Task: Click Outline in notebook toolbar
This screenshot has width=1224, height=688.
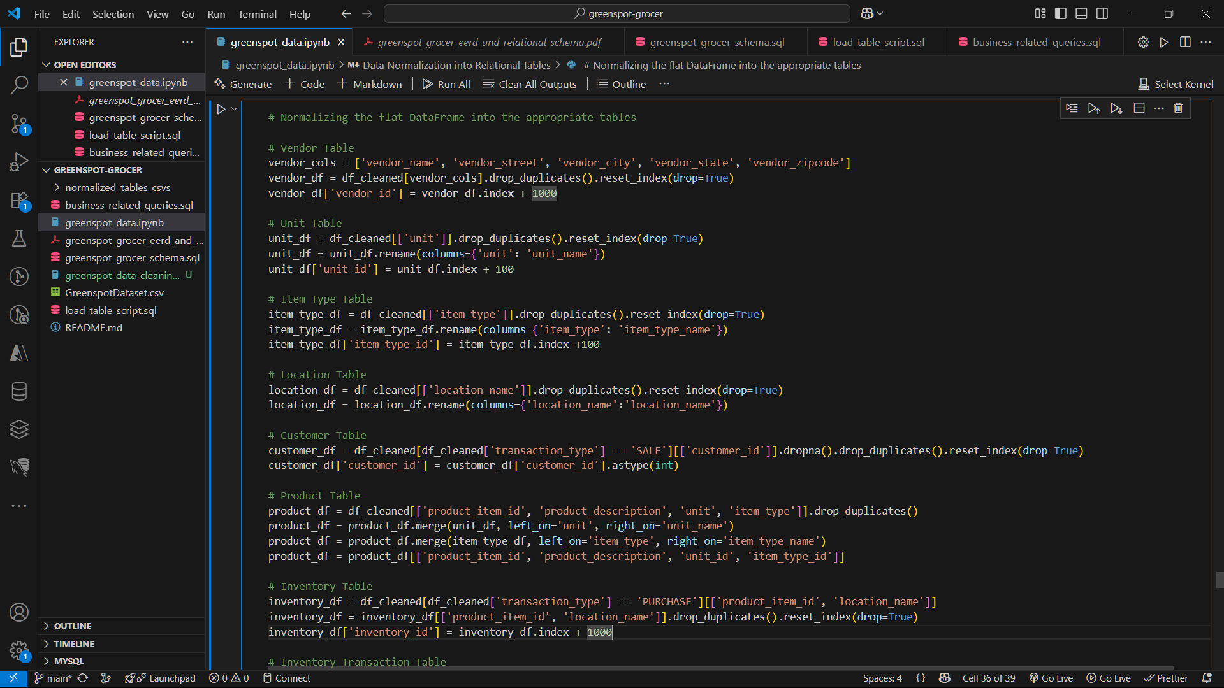Action: pyautogui.click(x=621, y=84)
